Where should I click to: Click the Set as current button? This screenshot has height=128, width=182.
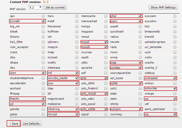55,7
